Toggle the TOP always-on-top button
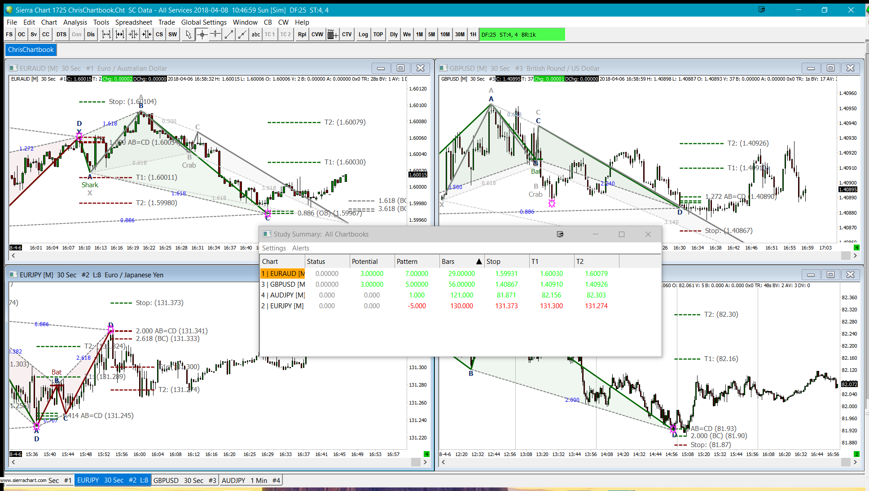This screenshot has height=491, width=869. 378,34
